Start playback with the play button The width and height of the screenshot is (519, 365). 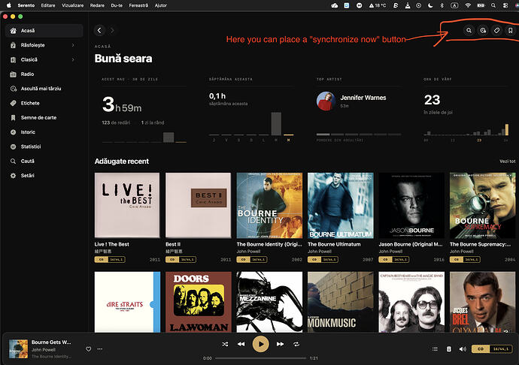tap(260, 344)
